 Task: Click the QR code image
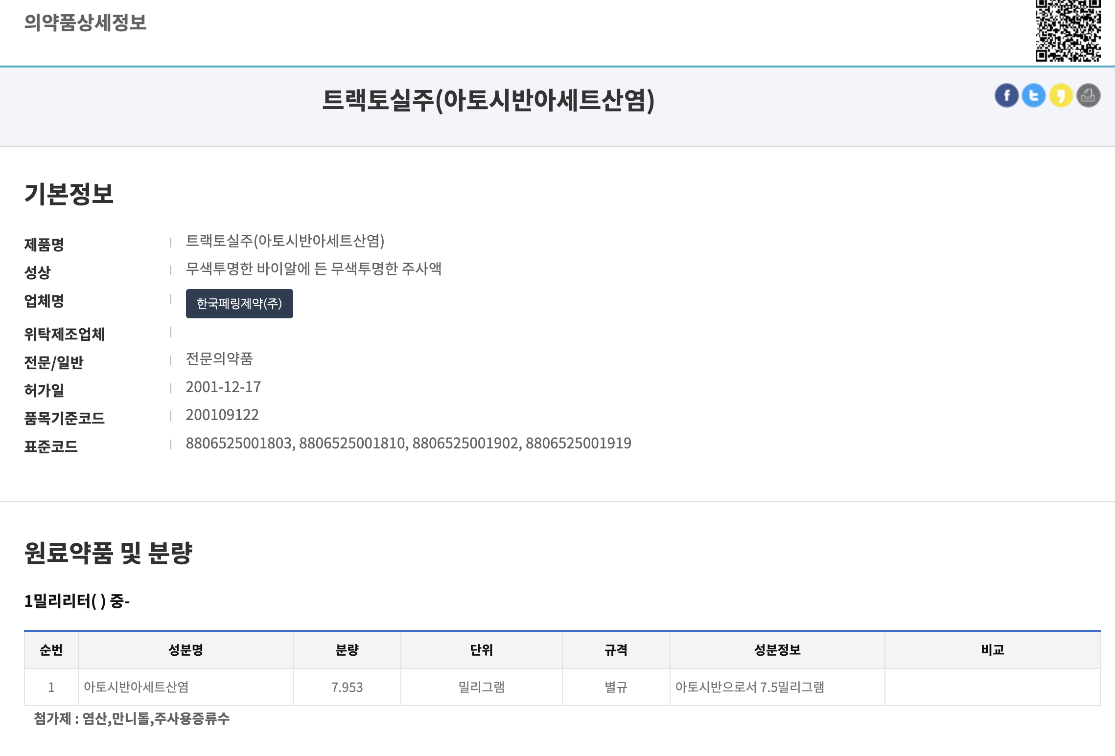[x=1068, y=30]
